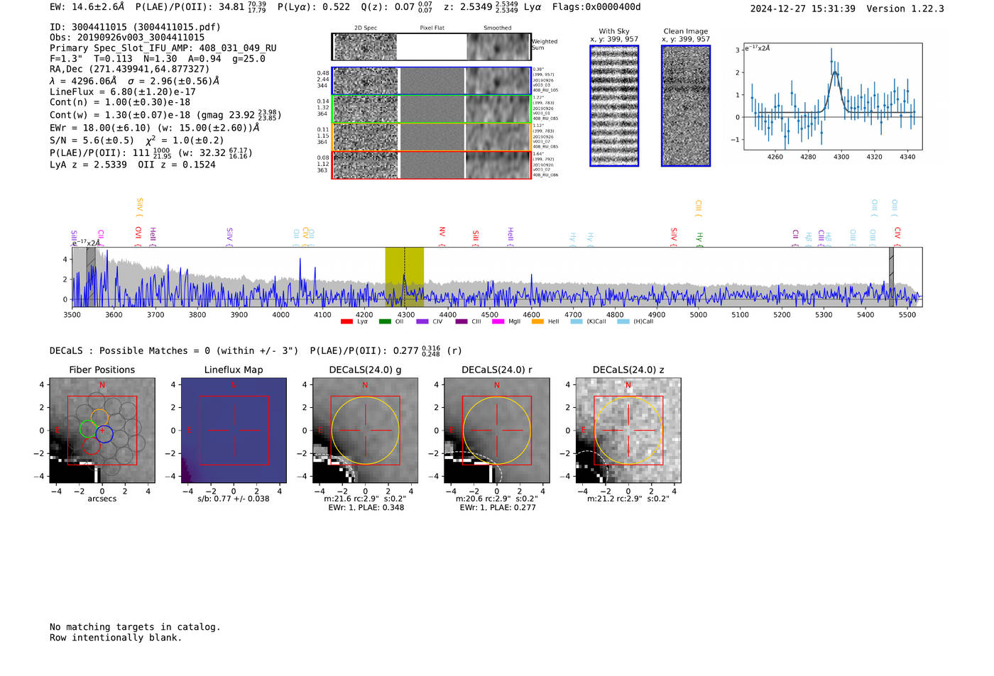Screen dimensions: 994x676
Task: Click the yellow highlighted band in the spectrum
Action: click(x=405, y=277)
